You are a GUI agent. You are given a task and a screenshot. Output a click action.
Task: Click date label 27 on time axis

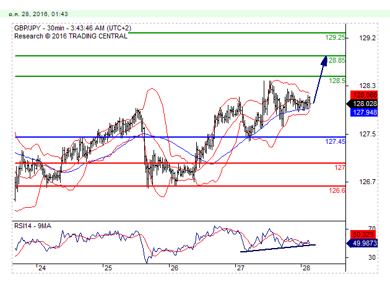click(x=241, y=268)
